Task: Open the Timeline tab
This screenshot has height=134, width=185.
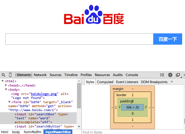Action: [x=71, y=75]
